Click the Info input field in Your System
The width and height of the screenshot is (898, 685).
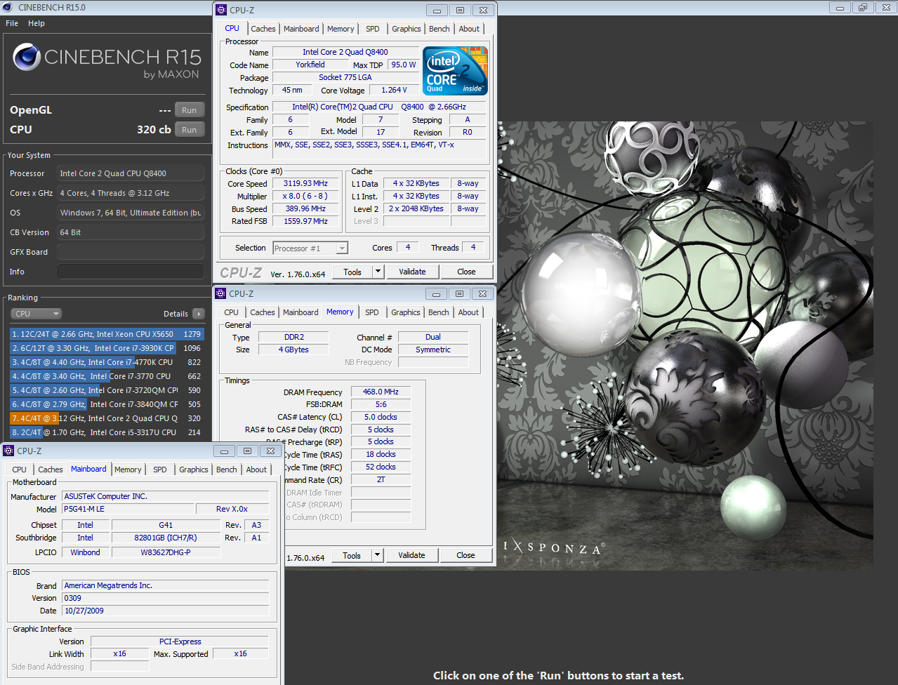pos(131,272)
